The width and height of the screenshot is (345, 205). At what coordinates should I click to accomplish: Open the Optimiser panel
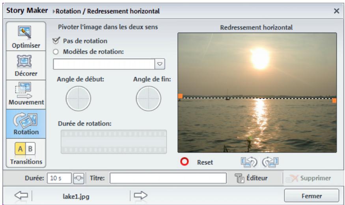coord(26,37)
